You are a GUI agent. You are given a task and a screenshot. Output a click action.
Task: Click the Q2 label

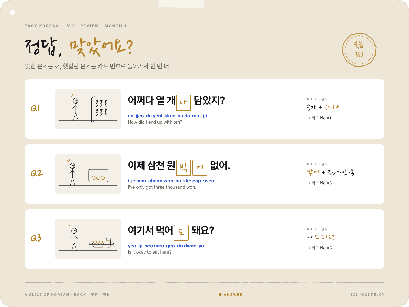pyautogui.click(x=37, y=173)
